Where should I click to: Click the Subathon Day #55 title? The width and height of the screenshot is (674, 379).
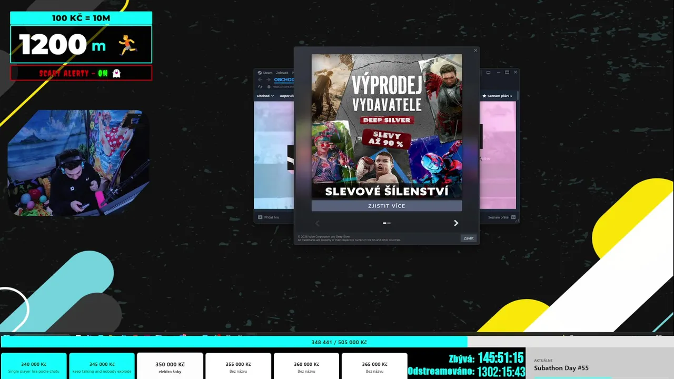point(561,368)
